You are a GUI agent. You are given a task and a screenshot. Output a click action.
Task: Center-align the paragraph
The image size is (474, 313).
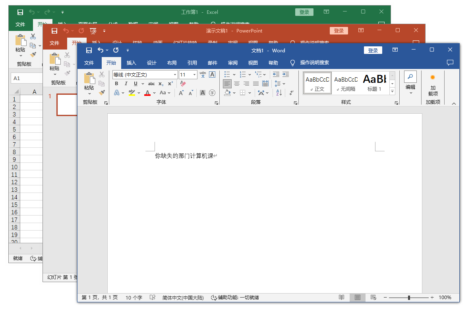pyautogui.click(x=237, y=83)
